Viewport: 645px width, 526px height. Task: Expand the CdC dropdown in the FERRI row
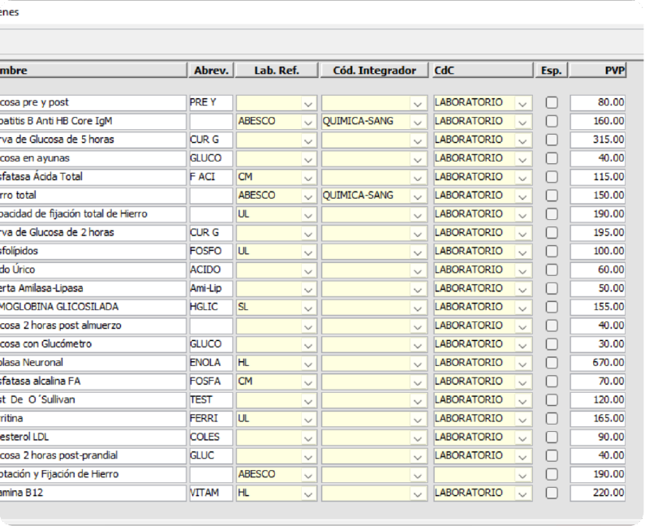tap(522, 419)
